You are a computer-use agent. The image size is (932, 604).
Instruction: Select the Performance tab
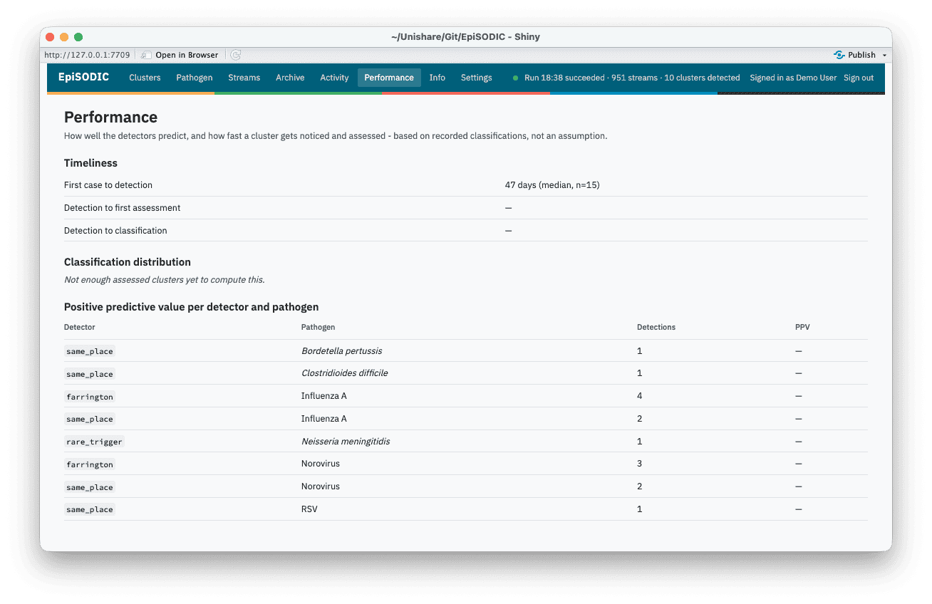click(x=389, y=78)
